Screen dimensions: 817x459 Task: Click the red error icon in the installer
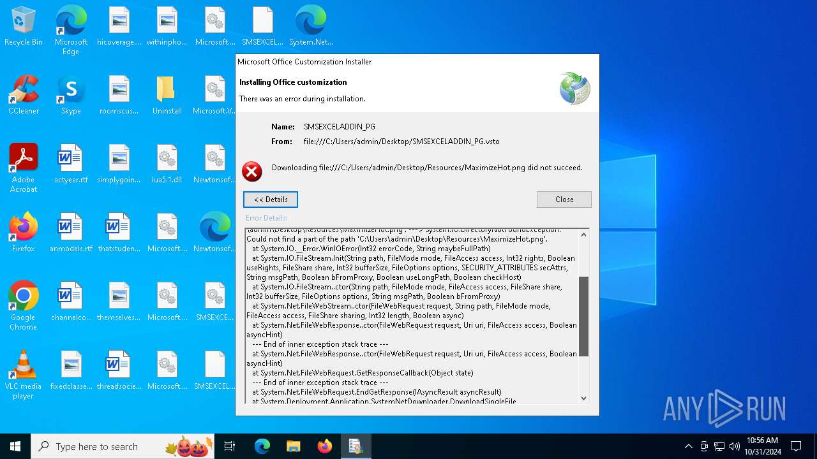click(252, 171)
